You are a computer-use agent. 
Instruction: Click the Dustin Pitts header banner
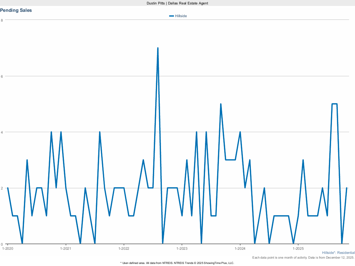177,3
